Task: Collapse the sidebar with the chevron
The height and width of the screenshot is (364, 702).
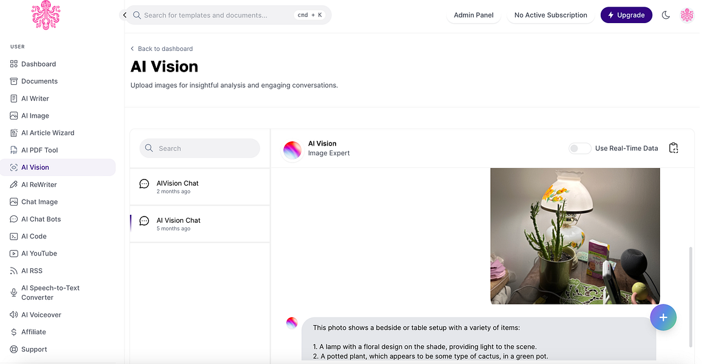Action: (124, 15)
